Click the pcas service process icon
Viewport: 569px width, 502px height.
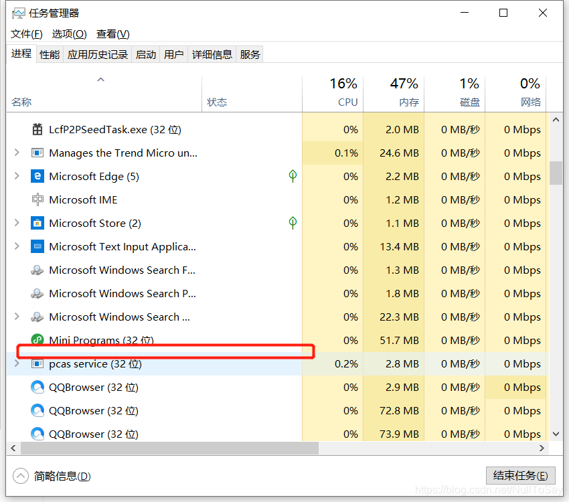pos(37,363)
